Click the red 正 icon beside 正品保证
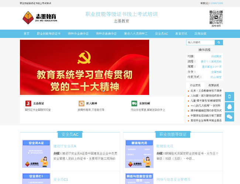 (x=28, y=103)
